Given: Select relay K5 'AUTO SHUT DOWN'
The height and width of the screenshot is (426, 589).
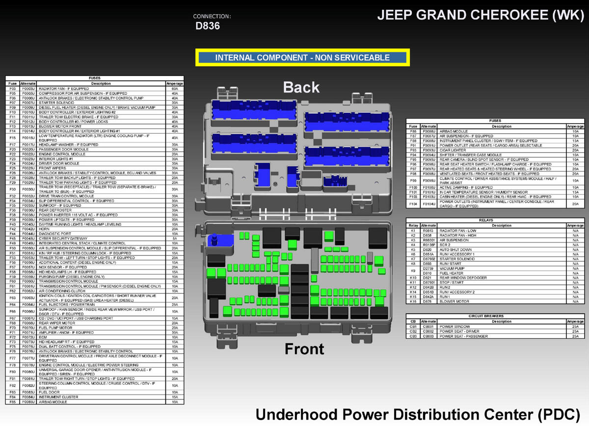Looking at the screenshot, I should (x=495, y=249).
